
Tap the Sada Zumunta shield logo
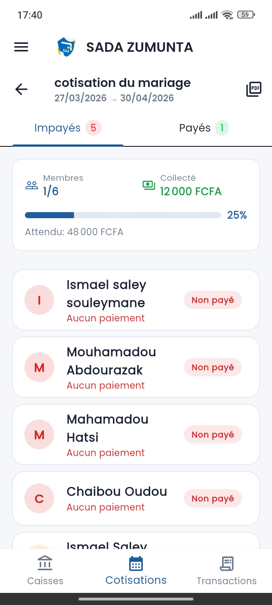coord(66,47)
